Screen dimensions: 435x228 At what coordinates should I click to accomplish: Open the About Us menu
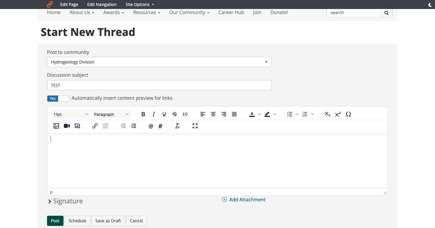tap(82, 12)
